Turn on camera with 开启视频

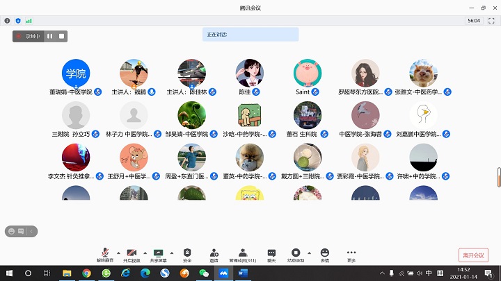131,254
